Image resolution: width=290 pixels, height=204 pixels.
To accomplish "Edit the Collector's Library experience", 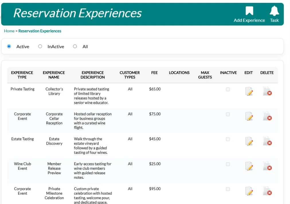I will pyautogui.click(x=249, y=91).
